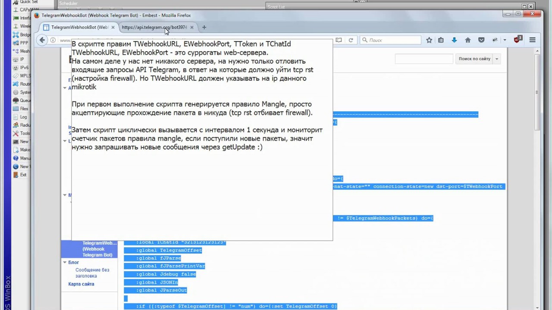Open Mesh in WinBox sidebar
Image resolution: width=552 pixels, height=310 pixels.
coord(22,51)
